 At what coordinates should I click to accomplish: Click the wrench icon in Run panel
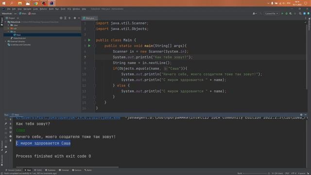click(6, 123)
